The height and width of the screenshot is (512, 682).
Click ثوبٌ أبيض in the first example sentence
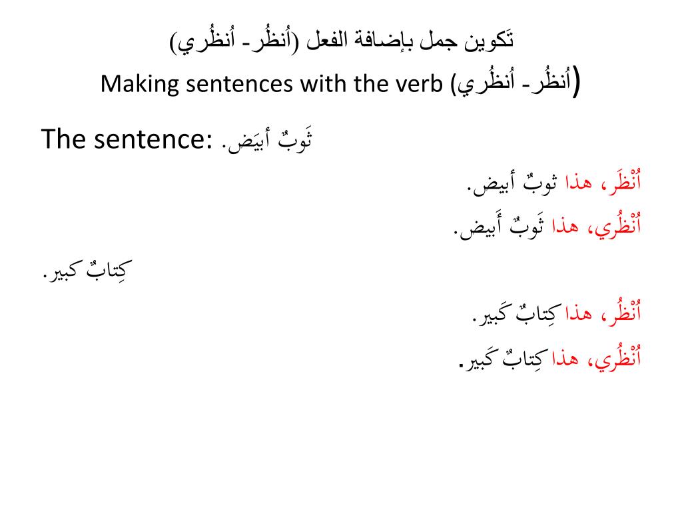coord(512,183)
